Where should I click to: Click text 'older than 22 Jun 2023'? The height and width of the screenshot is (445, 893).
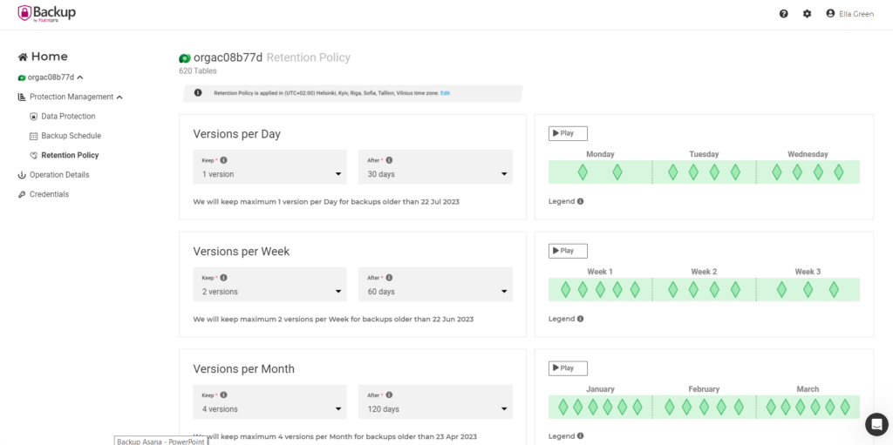pos(436,320)
